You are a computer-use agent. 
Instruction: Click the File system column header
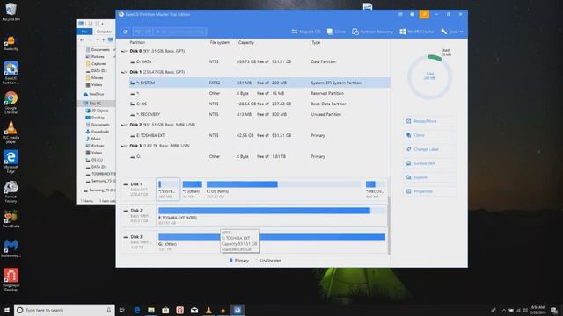point(219,42)
